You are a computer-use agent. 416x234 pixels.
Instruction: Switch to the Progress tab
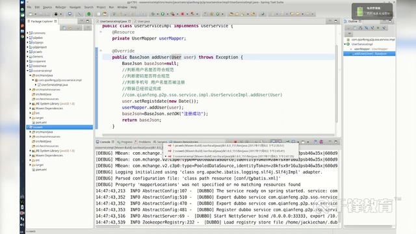[125, 142]
